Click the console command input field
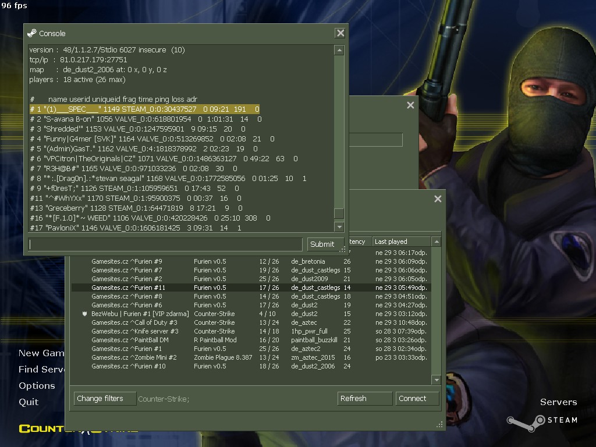The image size is (596, 447). coord(165,244)
